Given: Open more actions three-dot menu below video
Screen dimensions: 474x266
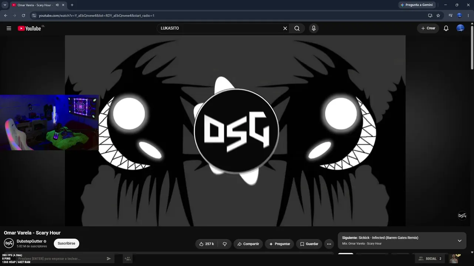Looking at the screenshot, I should tap(329, 244).
